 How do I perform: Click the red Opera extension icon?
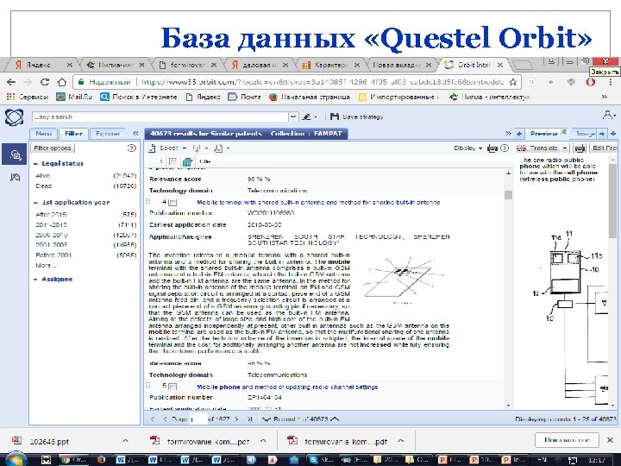point(591,82)
